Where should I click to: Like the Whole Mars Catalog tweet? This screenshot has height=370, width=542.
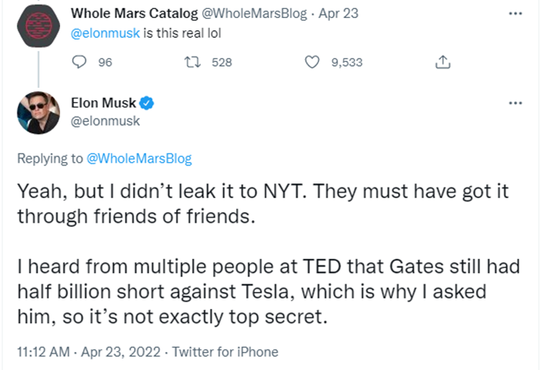tap(312, 62)
